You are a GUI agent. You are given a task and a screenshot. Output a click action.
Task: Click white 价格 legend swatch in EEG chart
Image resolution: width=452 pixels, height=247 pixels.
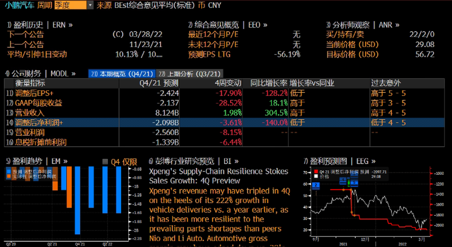(x=316, y=176)
